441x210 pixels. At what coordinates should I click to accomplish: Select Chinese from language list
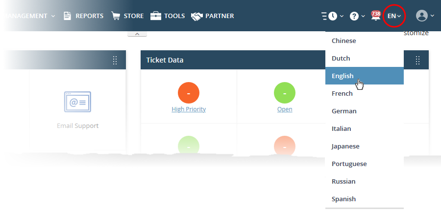(365, 41)
